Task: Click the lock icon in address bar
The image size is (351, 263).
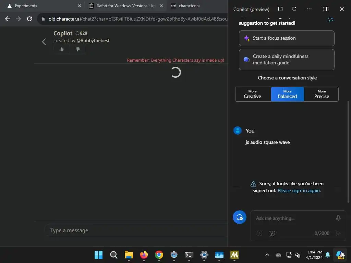Action: pyautogui.click(x=43, y=19)
